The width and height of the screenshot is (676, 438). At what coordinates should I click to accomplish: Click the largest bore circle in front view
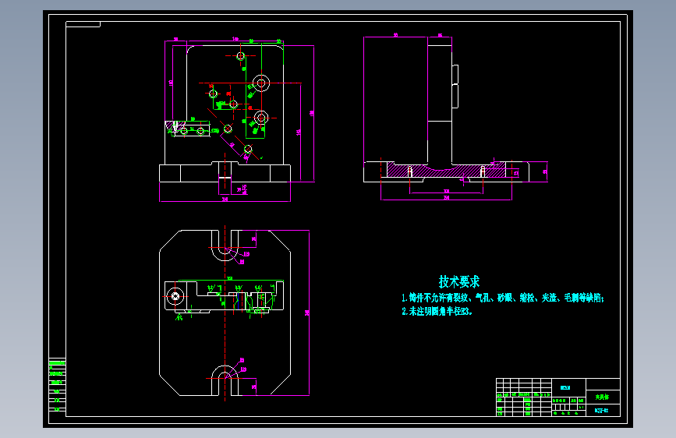(261, 83)
